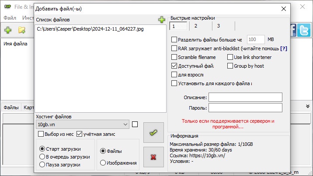Click the split size field showing 100
The image size is (313, 176).
(x=256, y=39)
